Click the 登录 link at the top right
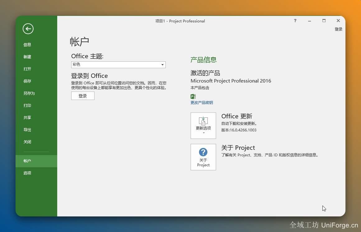361x232 pixels. tap(338, 29)
